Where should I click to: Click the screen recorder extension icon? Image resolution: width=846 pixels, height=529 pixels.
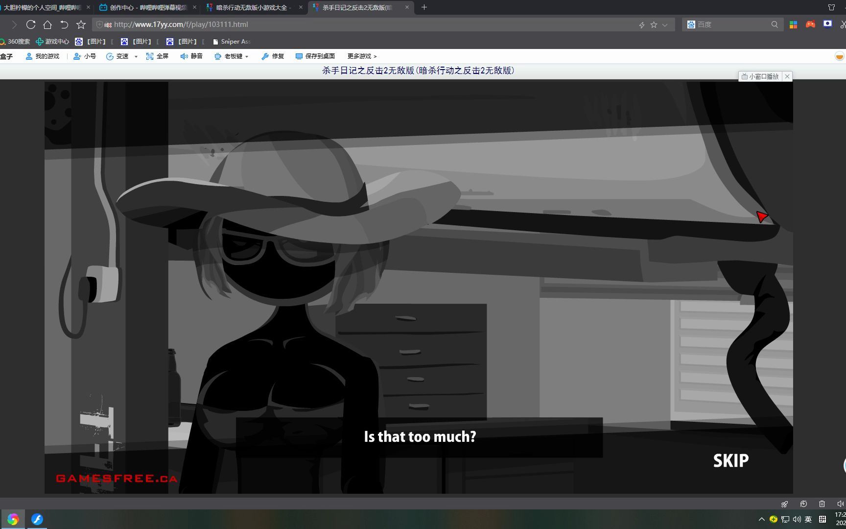tap(827, 24)
